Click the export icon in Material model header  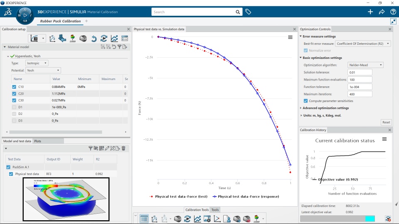pos(125,47)
